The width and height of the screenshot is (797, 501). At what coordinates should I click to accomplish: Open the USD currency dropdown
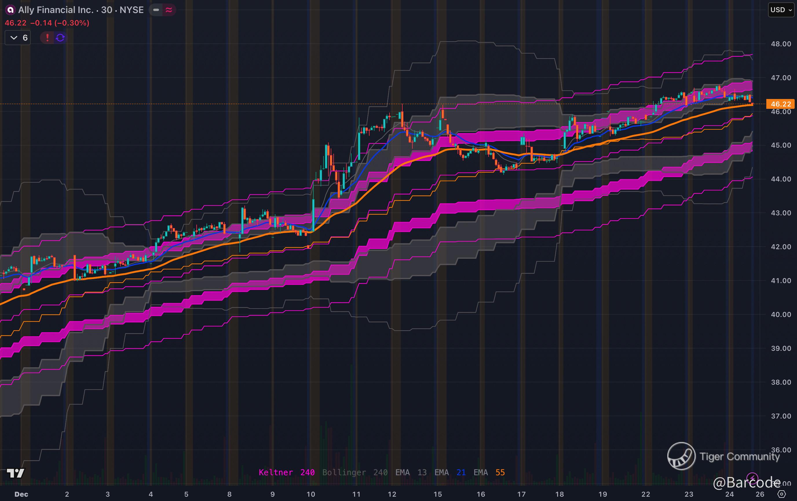point(780,10)
